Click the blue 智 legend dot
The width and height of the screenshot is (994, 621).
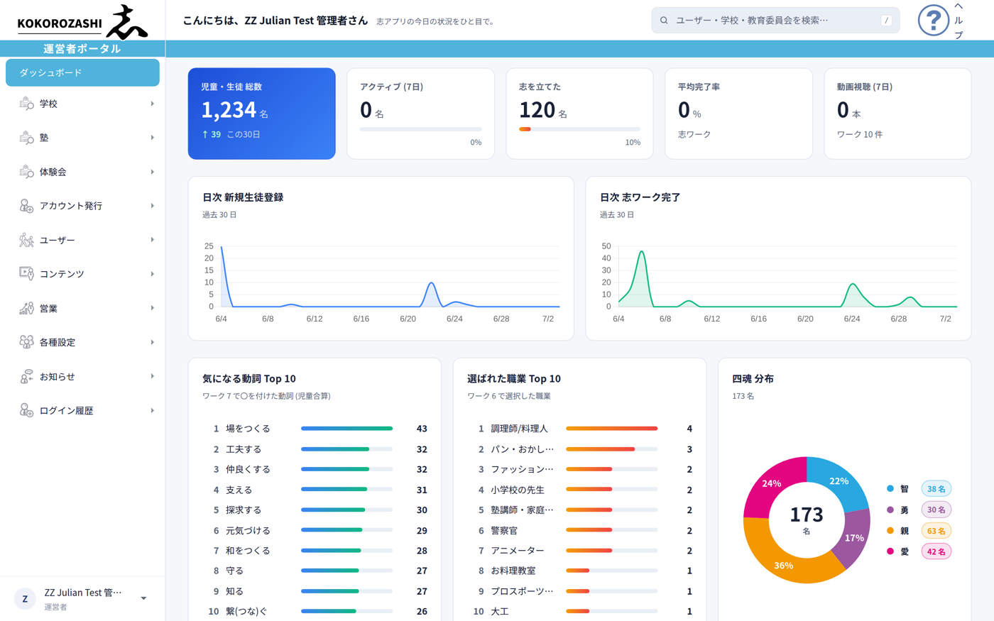click(x=890, y=488)
